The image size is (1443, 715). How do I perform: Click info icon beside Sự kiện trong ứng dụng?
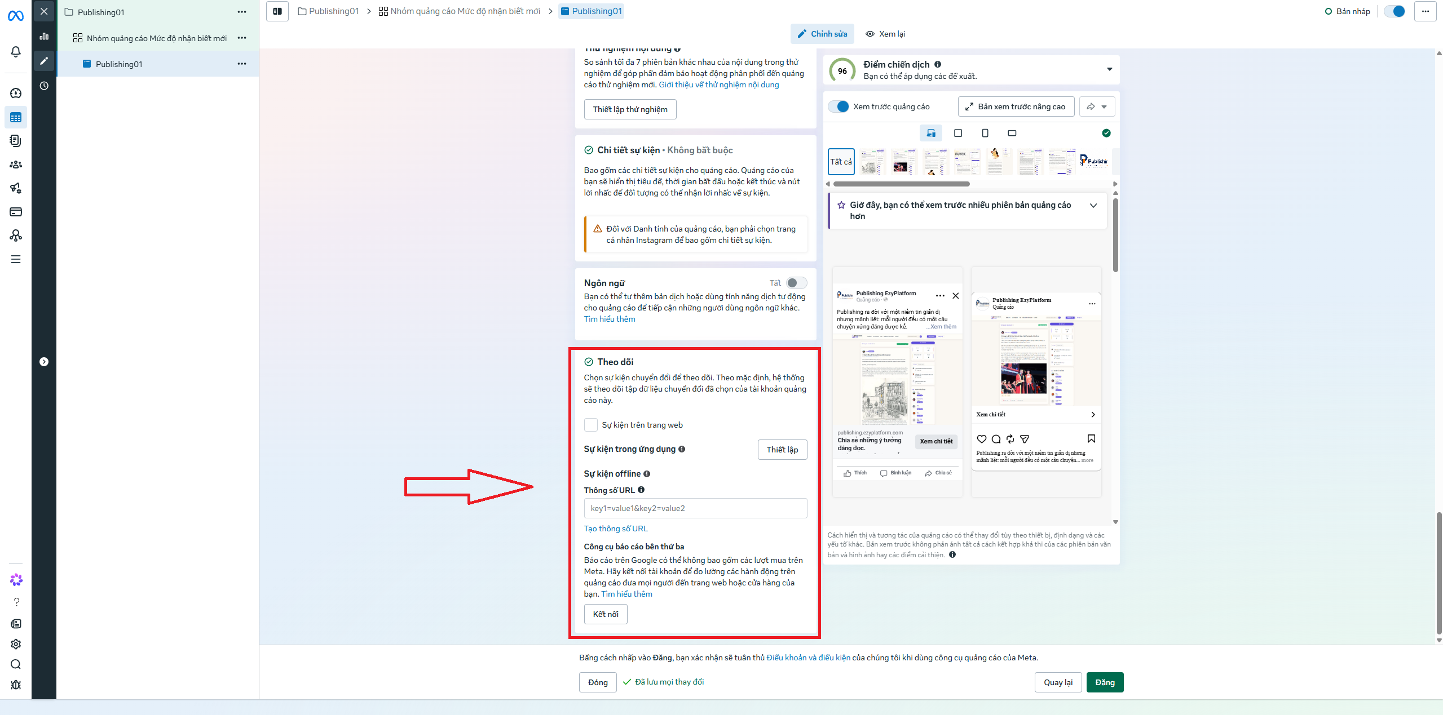coord(682,449)
